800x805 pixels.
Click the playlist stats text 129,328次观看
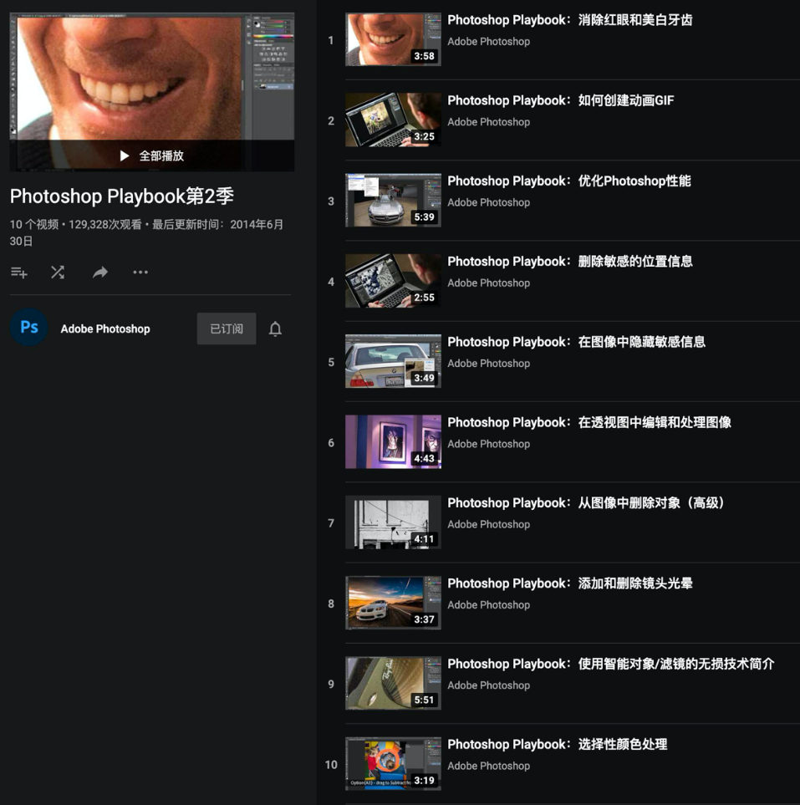(x=105, y=225)
